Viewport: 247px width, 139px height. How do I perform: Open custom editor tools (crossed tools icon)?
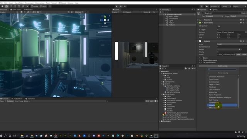click(x=27, y=7)
